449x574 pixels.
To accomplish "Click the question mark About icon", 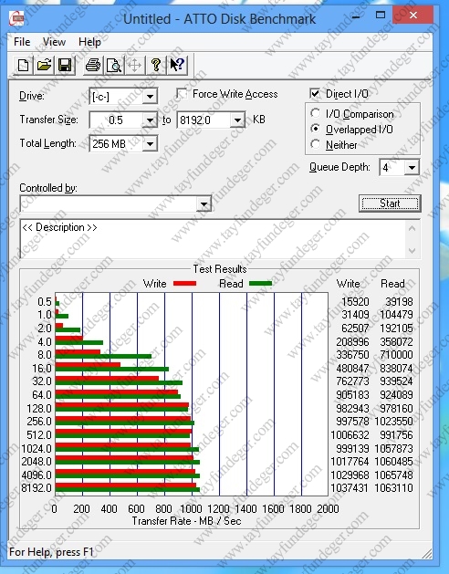I will [x=156, y=66].
